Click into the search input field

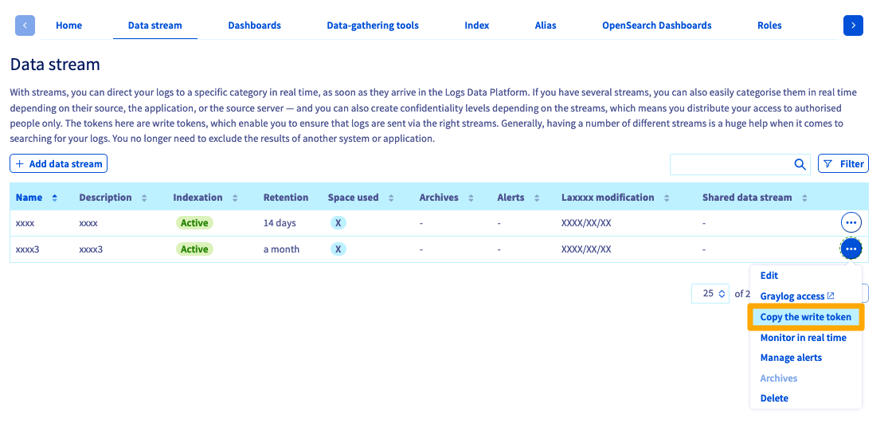coord(730,164)
